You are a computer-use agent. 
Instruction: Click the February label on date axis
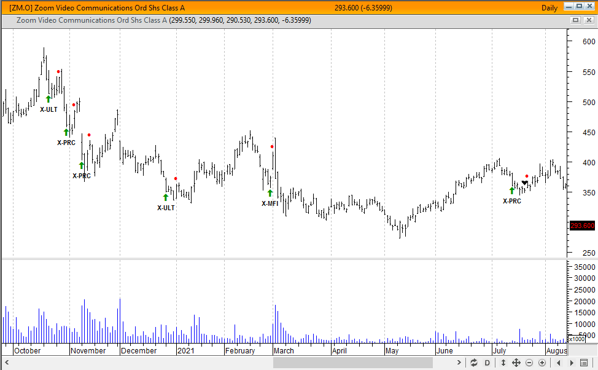[x=240, y=350]
